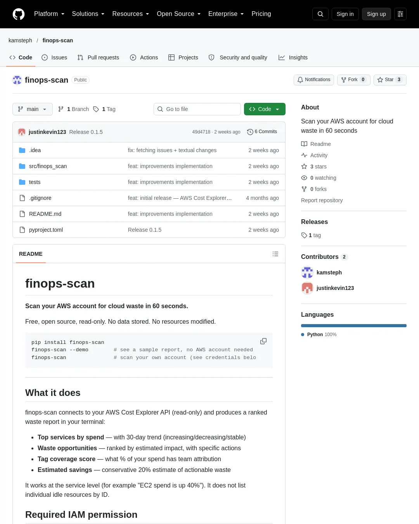The image size is (419, 524).
Task: Fork the repository with Fork button
Action: pyautogui.click(x=353, y=80)
